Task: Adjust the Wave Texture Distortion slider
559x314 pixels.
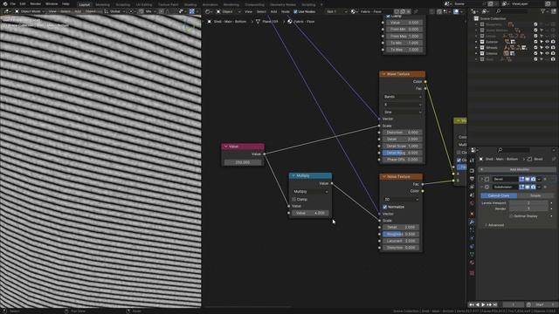Action: click(x=403, y=133)
